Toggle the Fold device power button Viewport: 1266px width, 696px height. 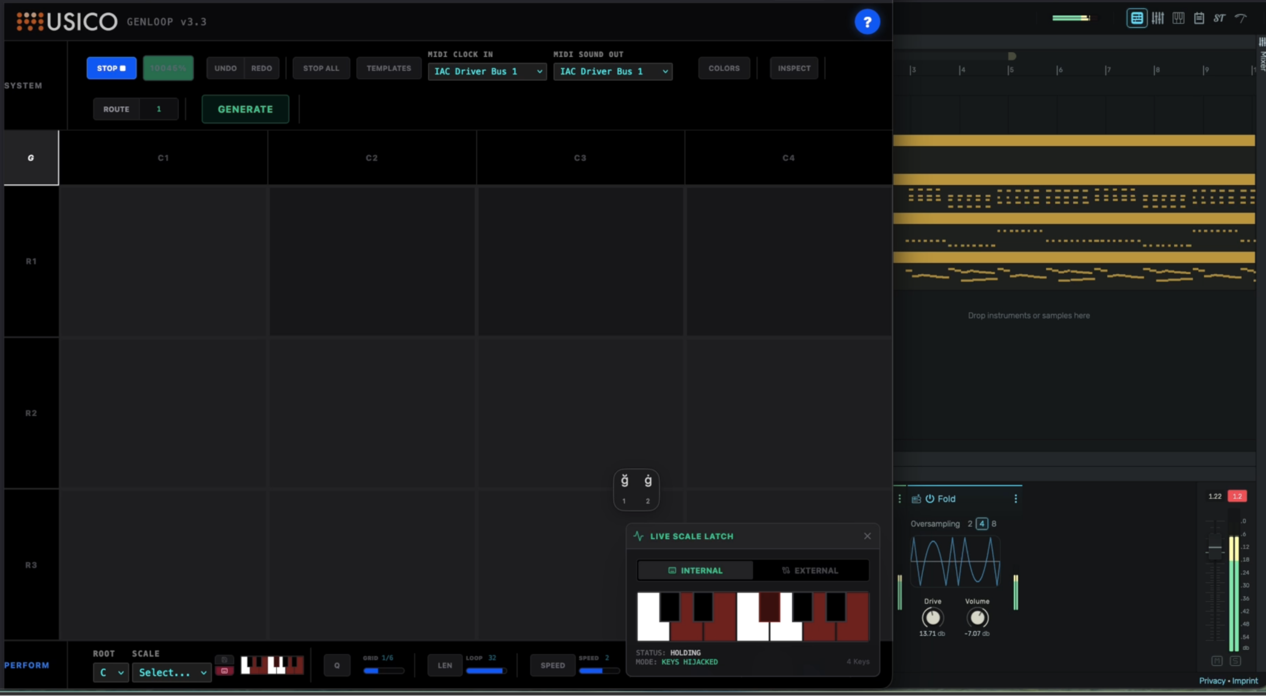930,499
